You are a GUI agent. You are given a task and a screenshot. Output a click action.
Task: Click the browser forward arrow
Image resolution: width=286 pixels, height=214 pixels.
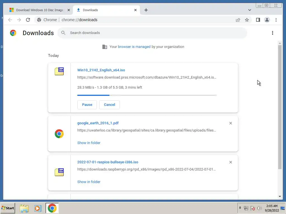point(19,20)
